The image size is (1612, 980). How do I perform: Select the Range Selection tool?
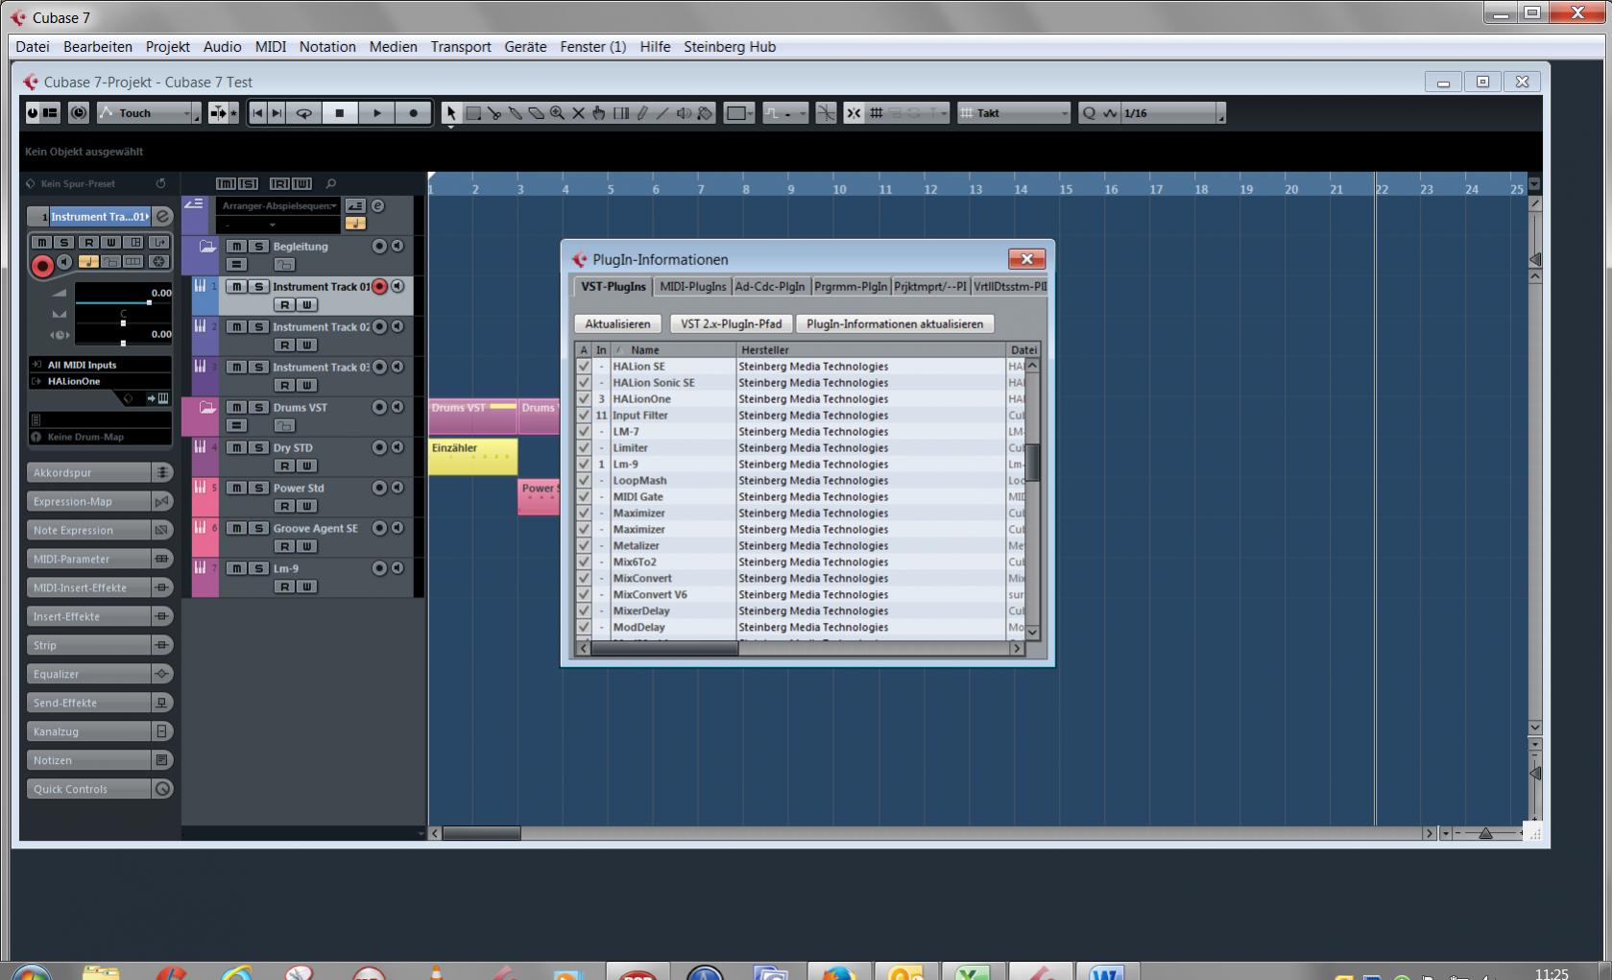pos(473,113)
